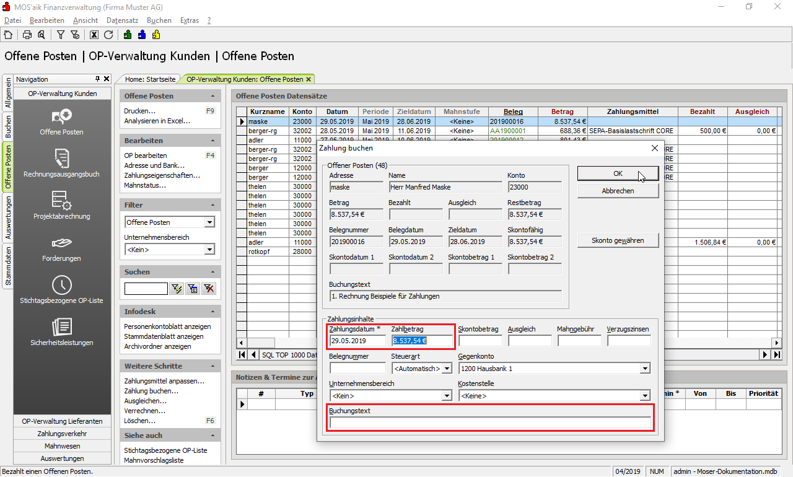Click Abbrechen in the Zahlung buchen dialog
Viewport: 793px width, 477px height.
click(x=618, y=191)
